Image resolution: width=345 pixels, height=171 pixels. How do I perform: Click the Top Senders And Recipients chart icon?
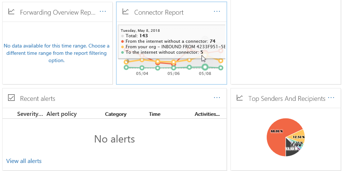tap(240, 98)
